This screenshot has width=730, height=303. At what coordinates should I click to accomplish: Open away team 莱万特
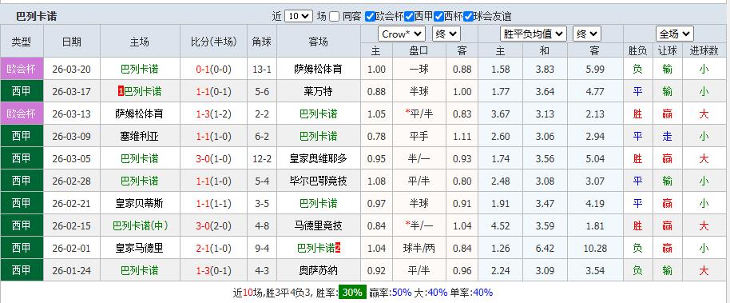pyautogui.click(x=319, y=92)
